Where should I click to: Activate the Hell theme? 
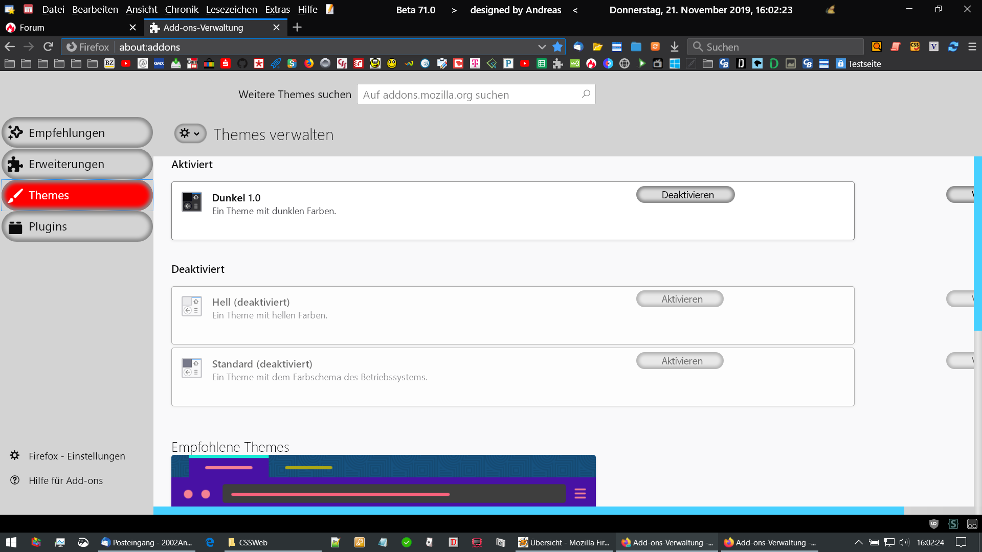click(x=680, y=299)
